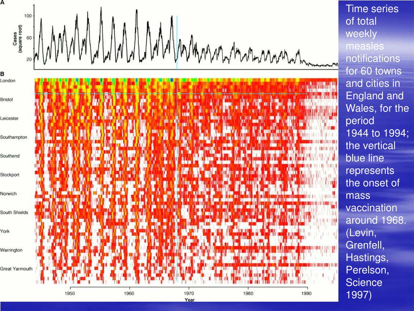
Task: Click the Southampton row label
Action: coord(13,137)
